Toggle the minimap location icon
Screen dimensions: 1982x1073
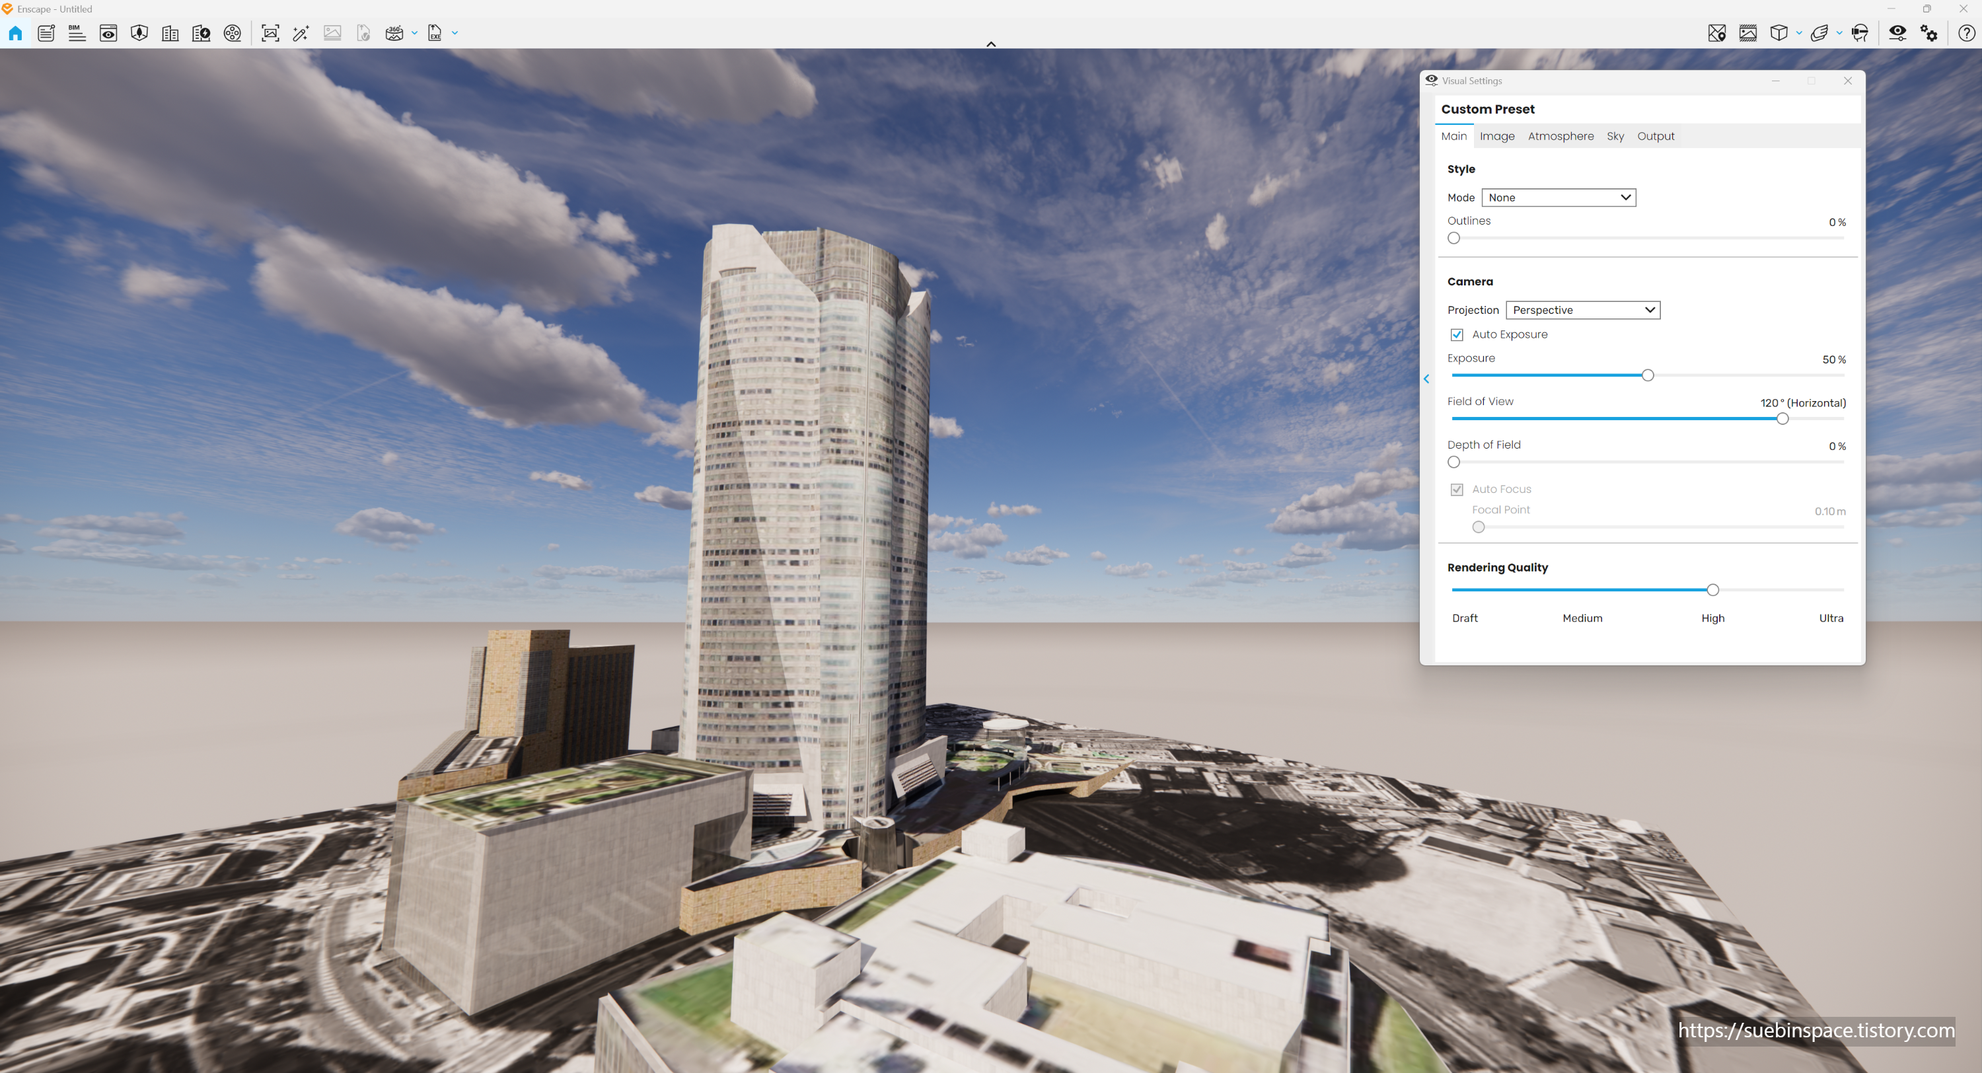tap(1716, 33)
